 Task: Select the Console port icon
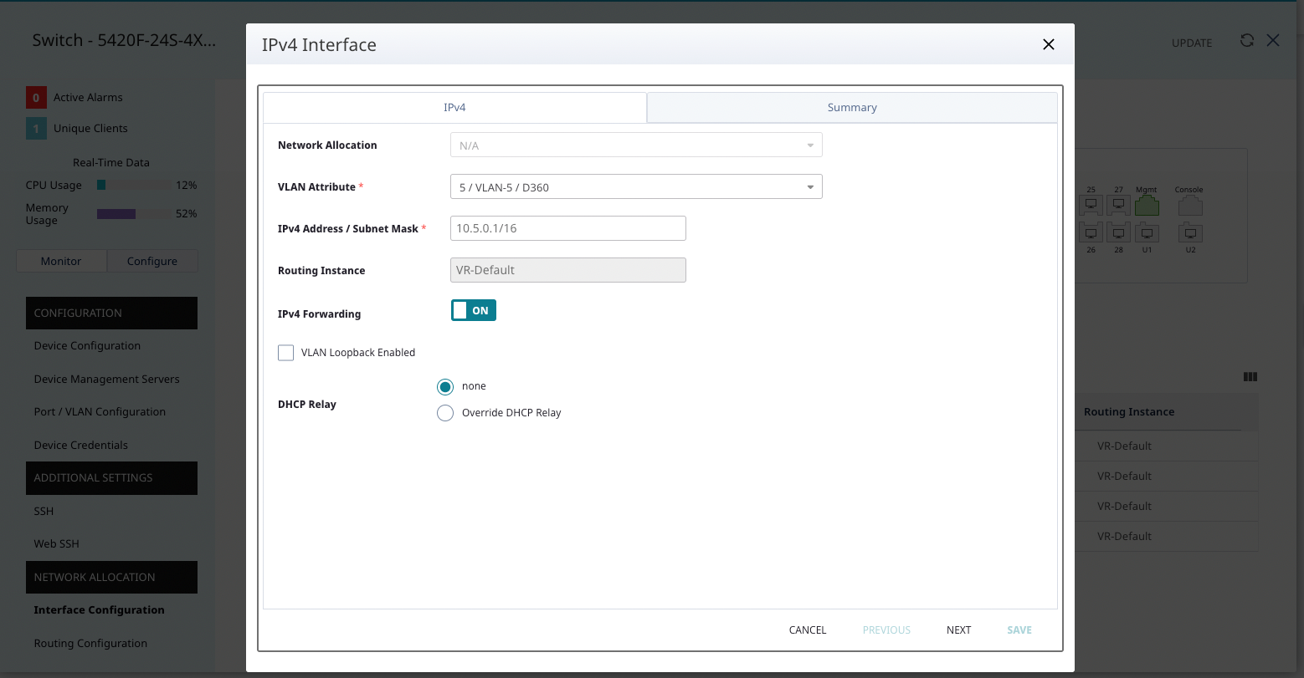1189,206
